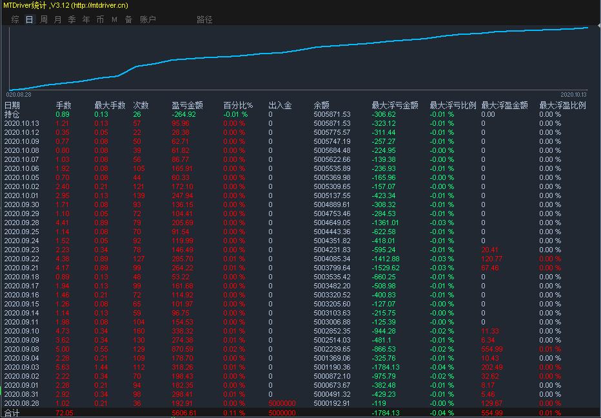Click the 最大浮亏金额 column header
The image size is (601, 418).
pyautogui.click(x=395, y=105)
